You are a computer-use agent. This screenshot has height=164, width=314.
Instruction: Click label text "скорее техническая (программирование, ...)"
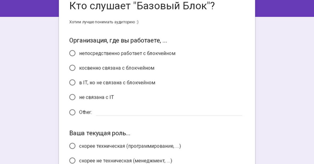pyautogui.click(x=130, y=146)
